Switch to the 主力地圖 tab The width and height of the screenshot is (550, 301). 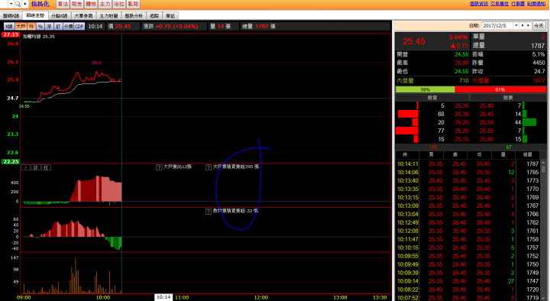pos(108,16)
